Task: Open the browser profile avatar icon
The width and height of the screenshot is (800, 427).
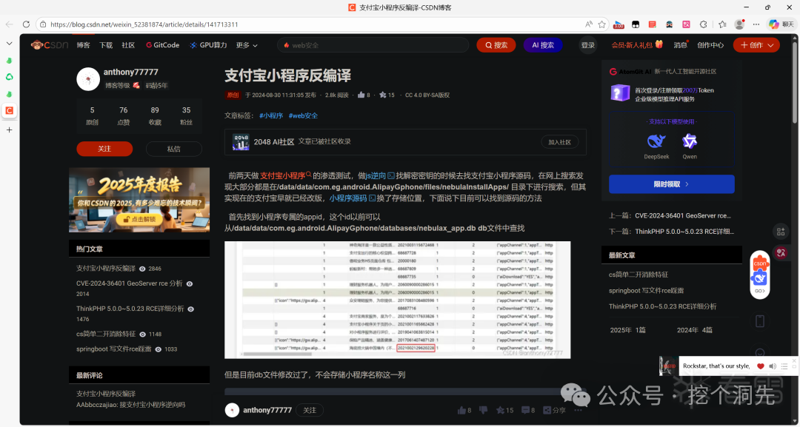Action: click(x=739, y=24)
